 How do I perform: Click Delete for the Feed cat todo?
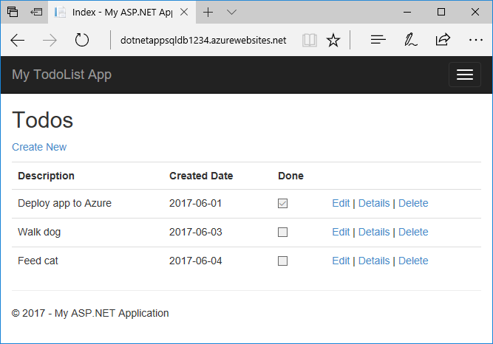pos(413,261)
